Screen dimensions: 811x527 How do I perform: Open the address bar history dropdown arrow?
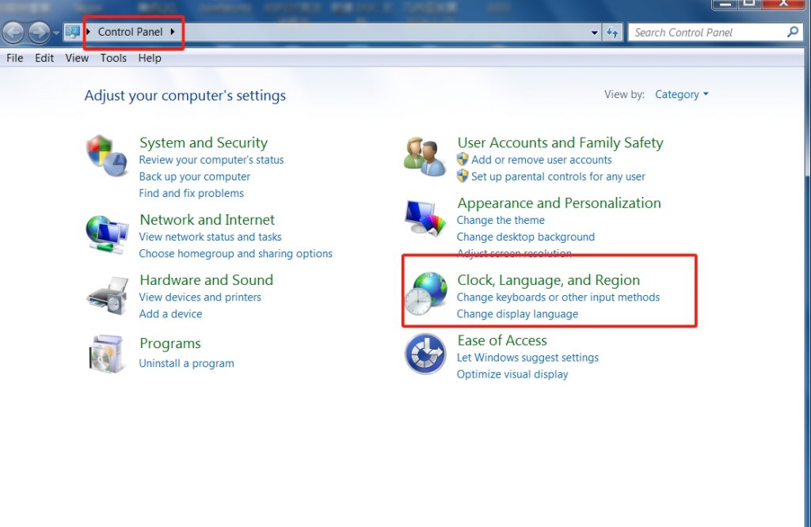(x=595, y=32)
